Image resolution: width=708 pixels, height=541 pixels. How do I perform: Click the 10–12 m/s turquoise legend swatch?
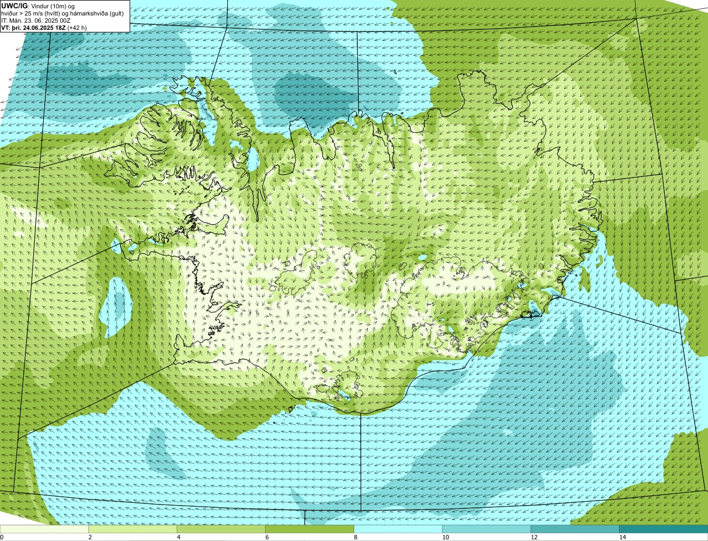coord(487,529)
